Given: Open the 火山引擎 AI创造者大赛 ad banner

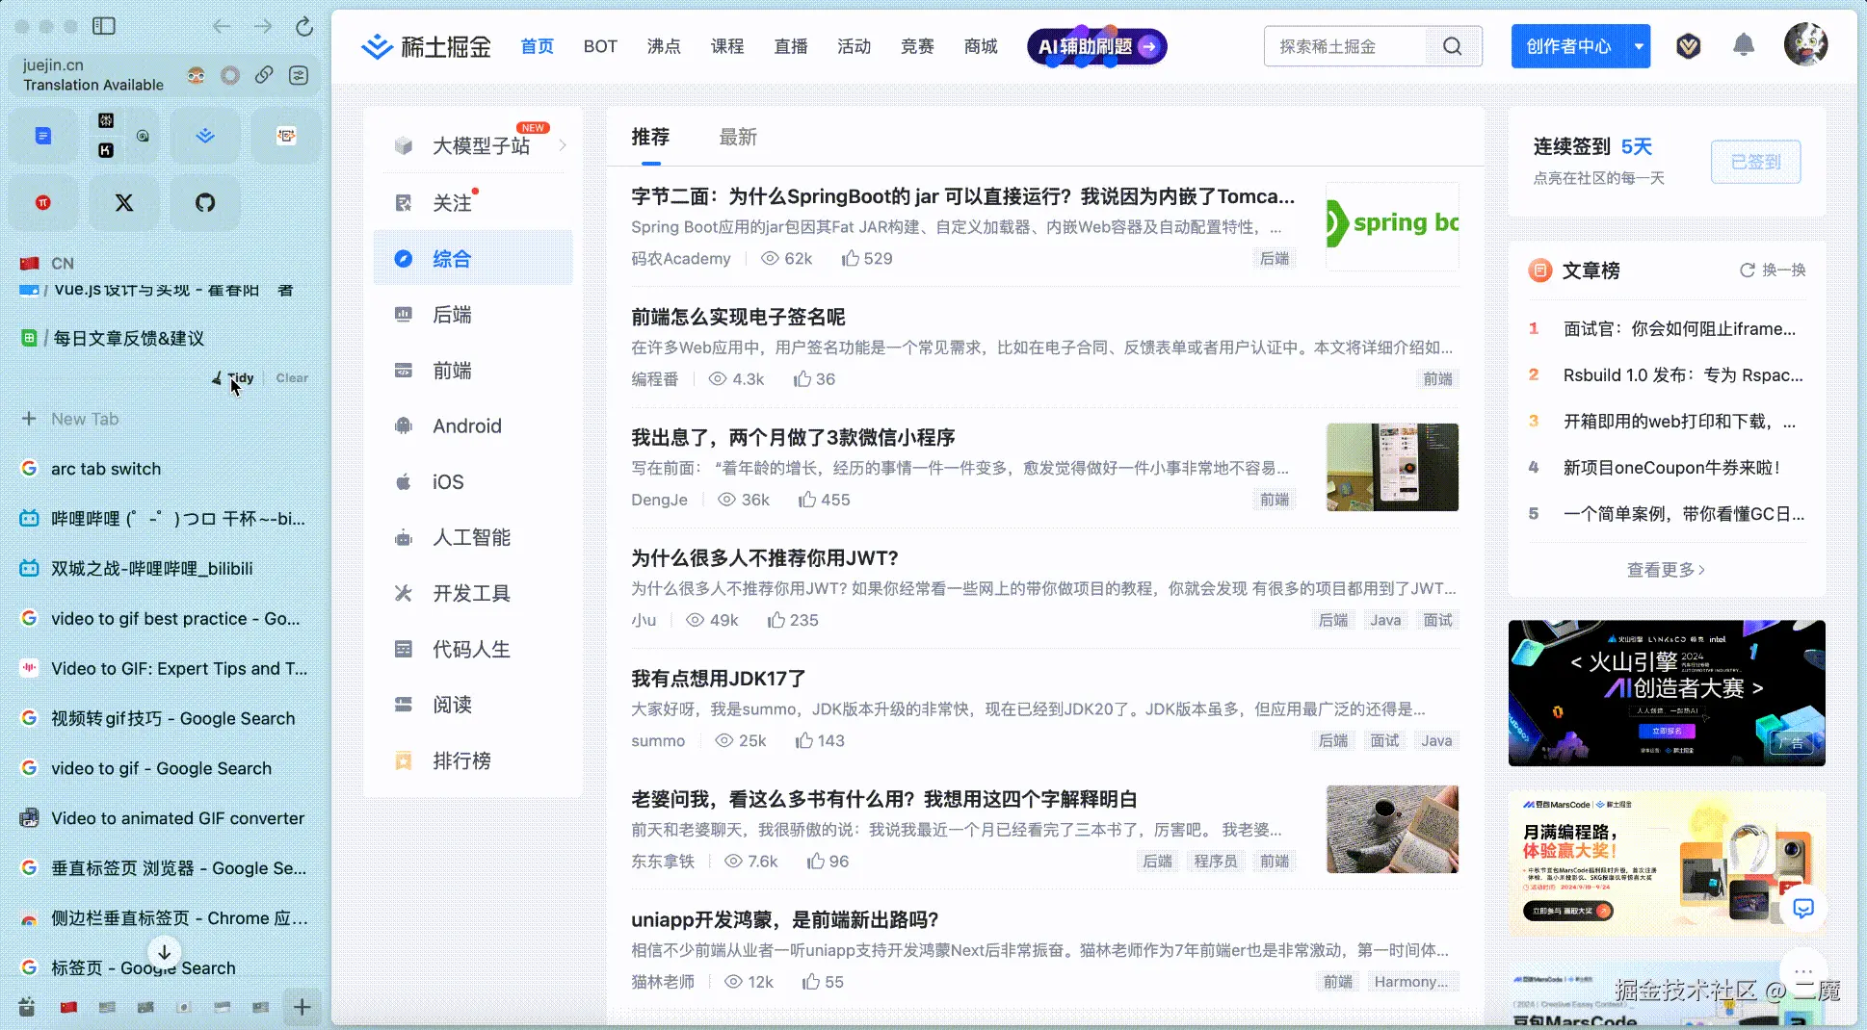Looking at the screenshot, I should point(1667,693).
